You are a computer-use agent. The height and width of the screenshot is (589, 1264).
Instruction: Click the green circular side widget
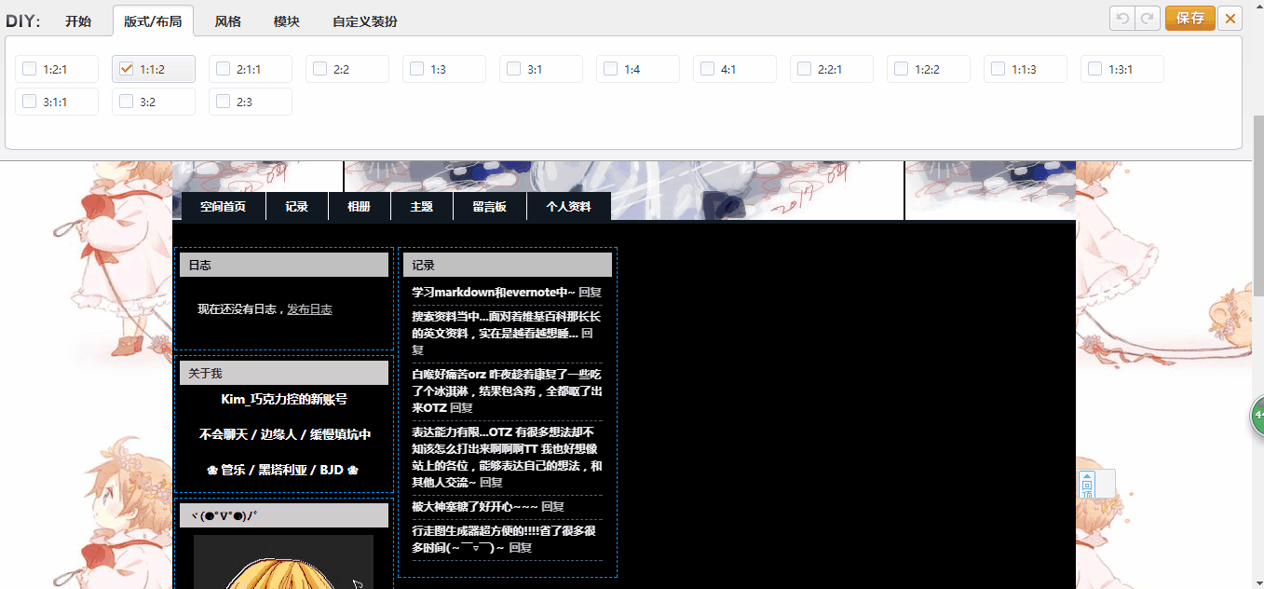(x=1257, y=416)
